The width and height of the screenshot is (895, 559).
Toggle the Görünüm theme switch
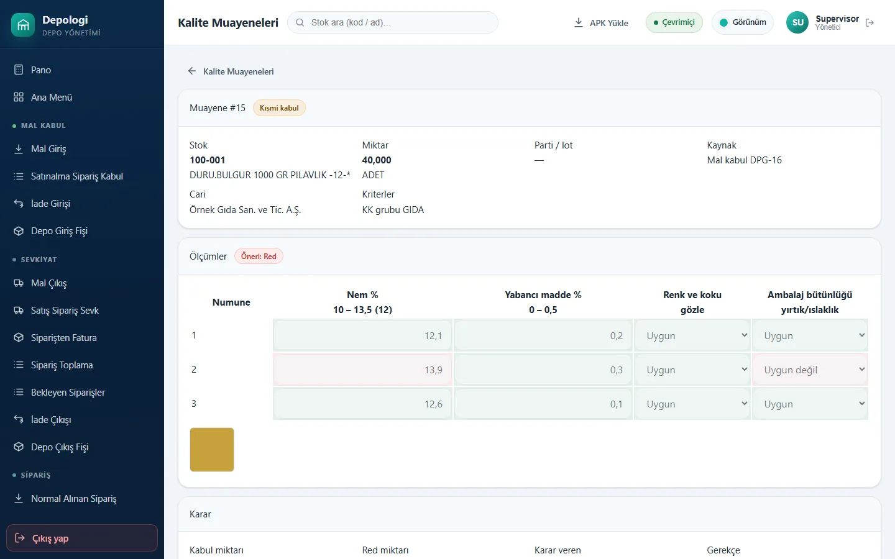click(743, 22)
